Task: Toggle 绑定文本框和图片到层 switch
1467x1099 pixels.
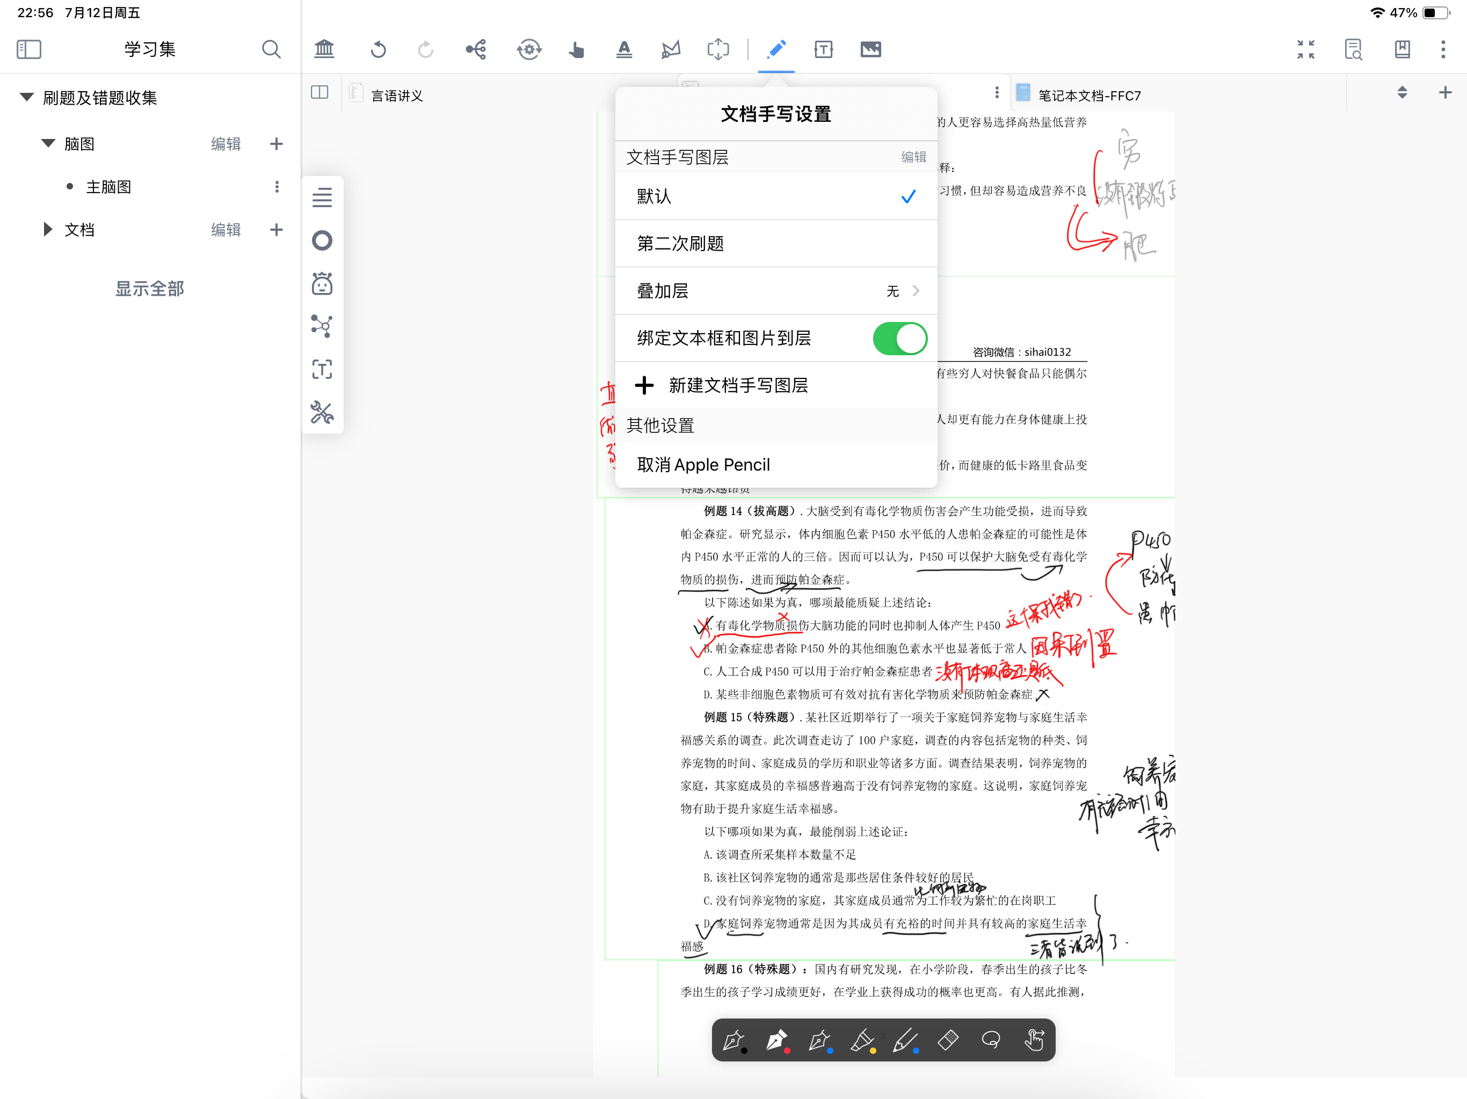Action: tap(900, 338)
